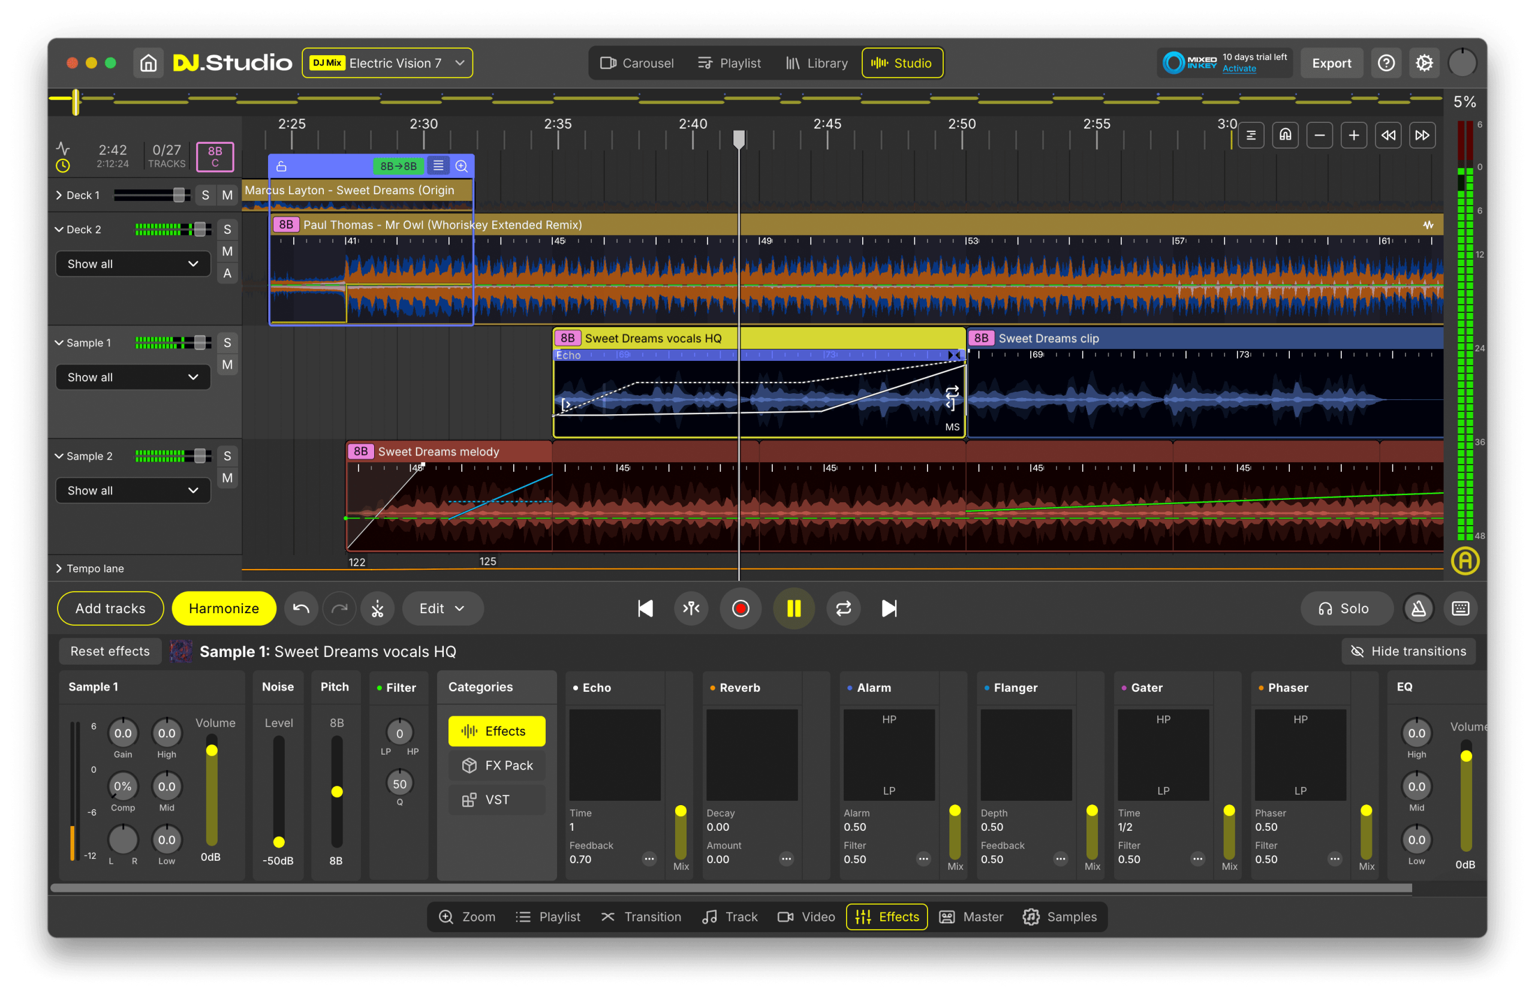Open the settings gear icon
Screen dimensions: 1535x995
point(1424,63)
